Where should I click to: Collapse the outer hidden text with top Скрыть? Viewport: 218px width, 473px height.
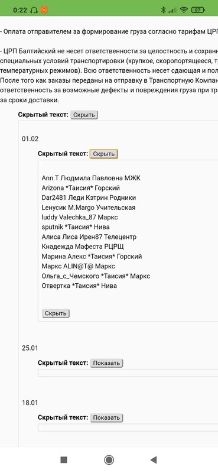84,115
